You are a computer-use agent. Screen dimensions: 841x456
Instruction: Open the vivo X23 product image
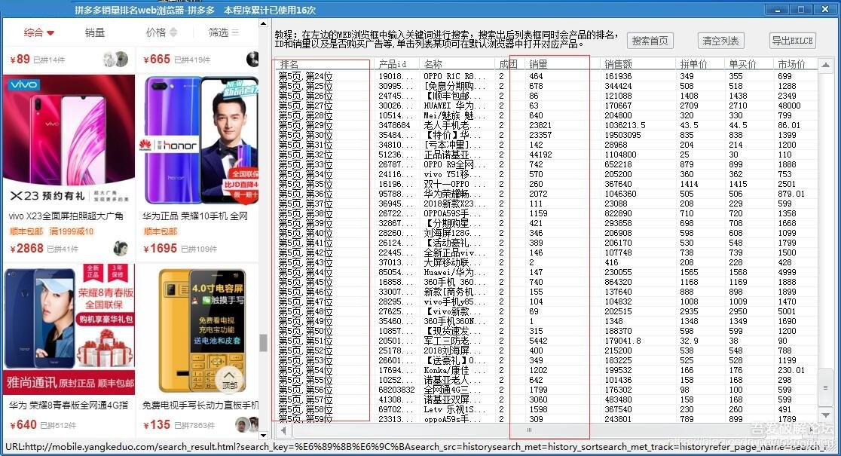coord(69,139)
